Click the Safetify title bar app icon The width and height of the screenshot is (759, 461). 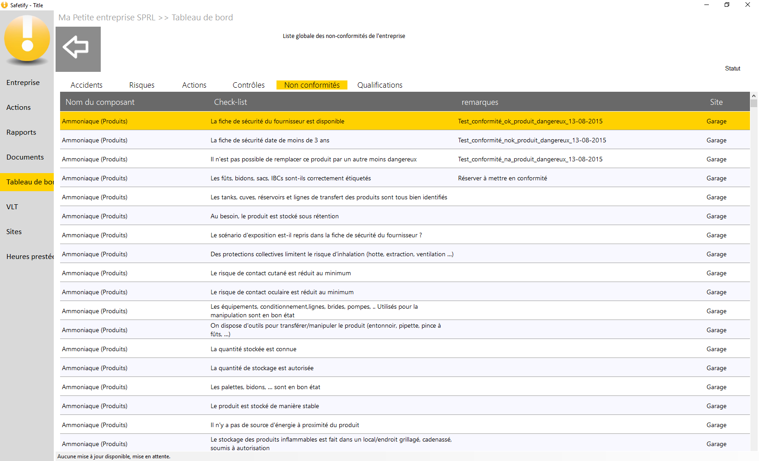click(5, 5)
